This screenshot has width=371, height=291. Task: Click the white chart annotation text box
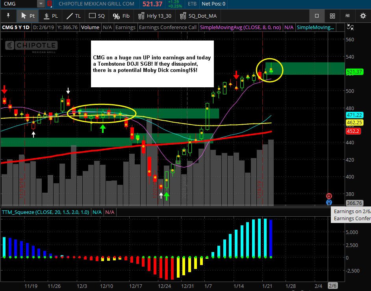pos(152,64)
